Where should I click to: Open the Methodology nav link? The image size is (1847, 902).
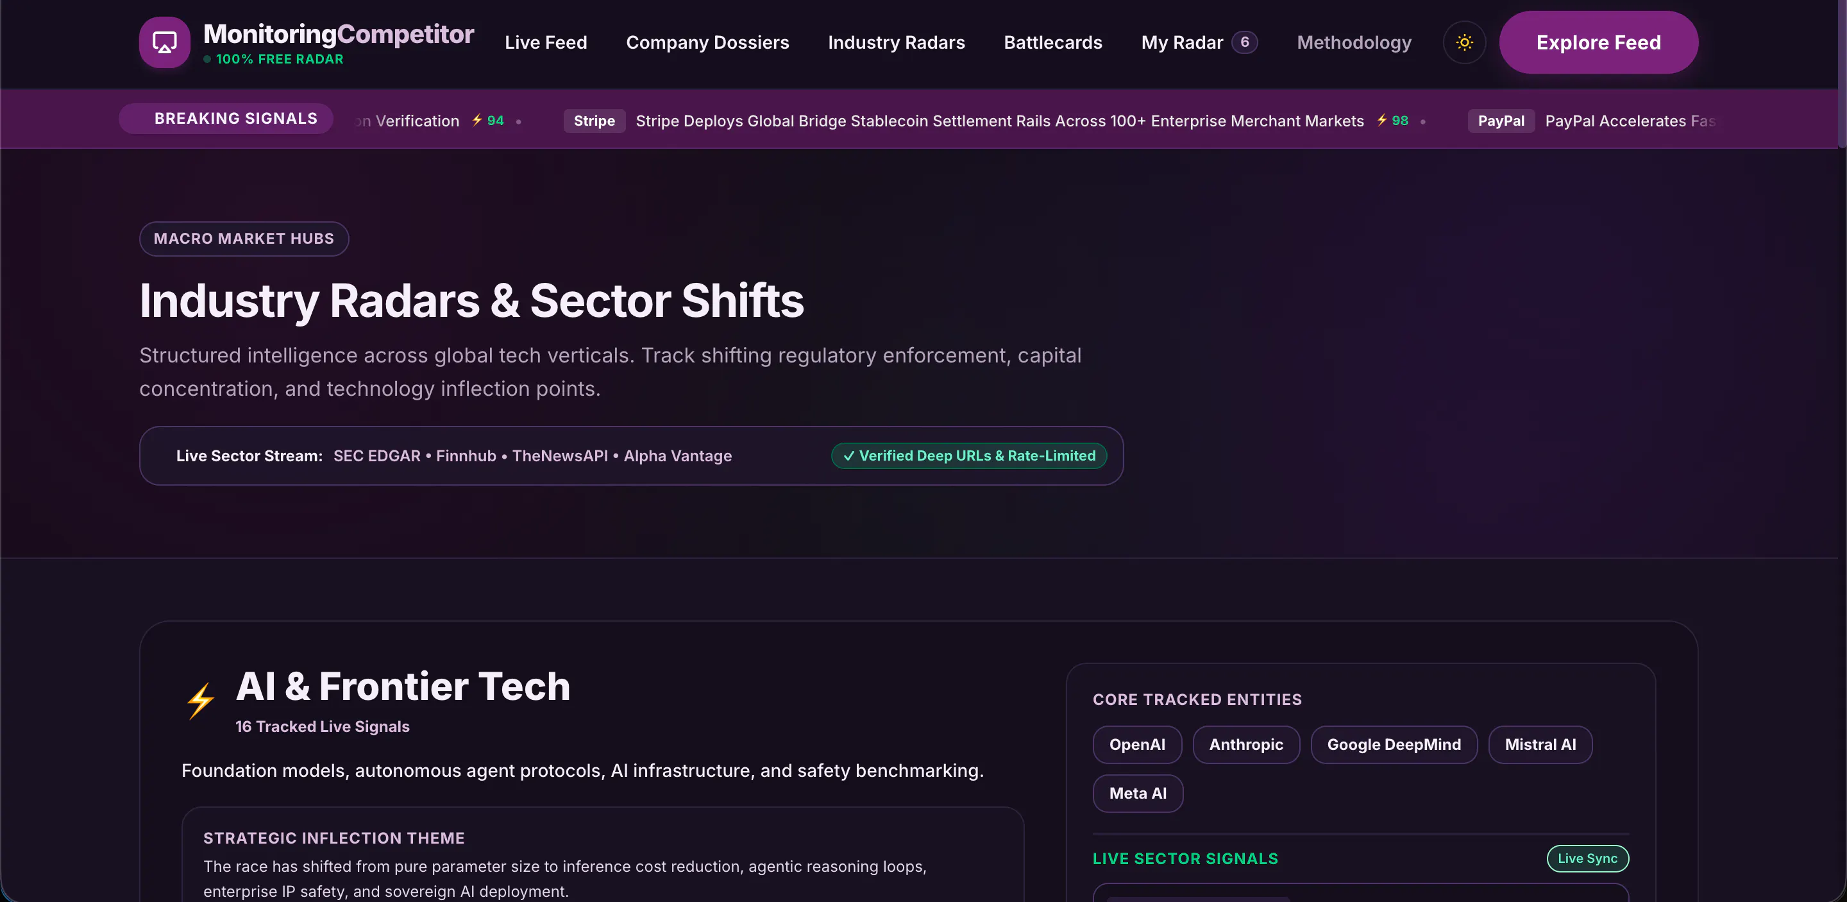1354,42
